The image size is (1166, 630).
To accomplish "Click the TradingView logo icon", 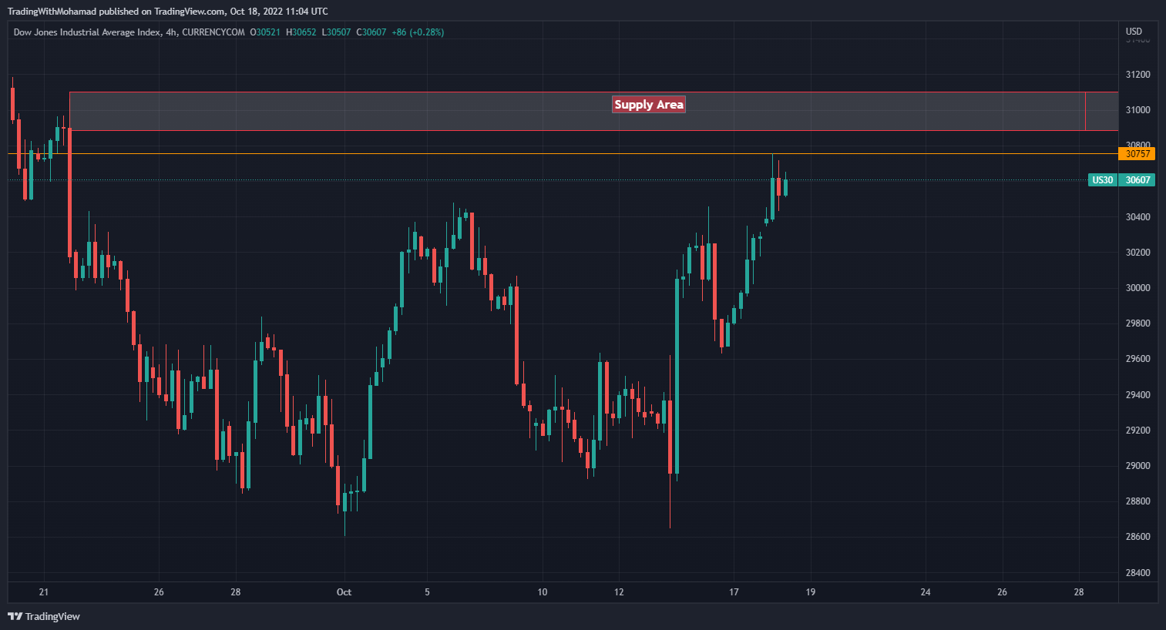I will [15, 616].
